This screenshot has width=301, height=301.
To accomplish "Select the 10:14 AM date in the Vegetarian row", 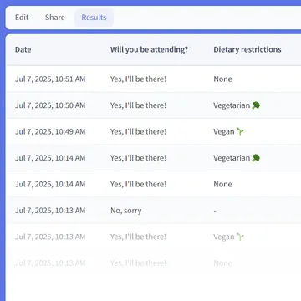I will [x=50, y=158].
